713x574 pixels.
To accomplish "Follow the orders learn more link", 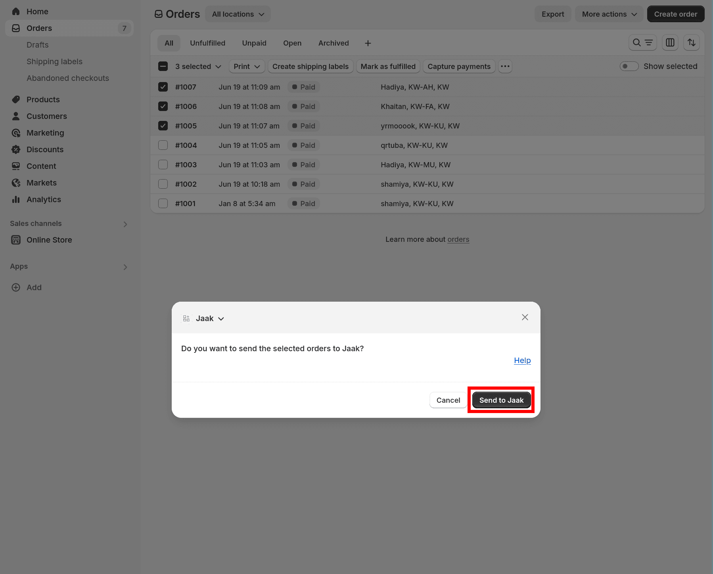I will click(458, 239).
